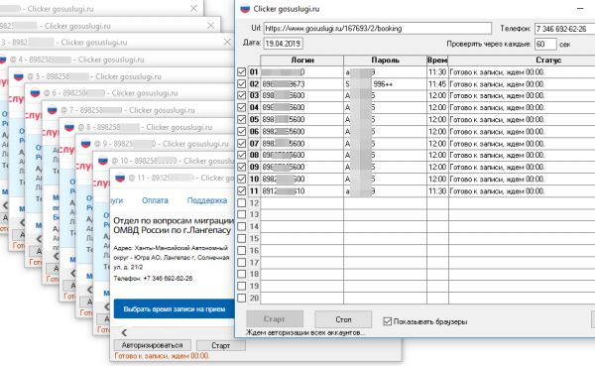
Task: Toggle the 'Показывать браузеры' checkbox
Action: coord(387,321)
